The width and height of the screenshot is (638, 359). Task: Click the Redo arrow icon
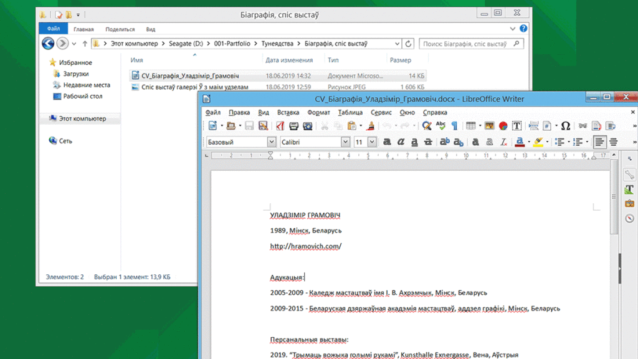click(405, 126)
